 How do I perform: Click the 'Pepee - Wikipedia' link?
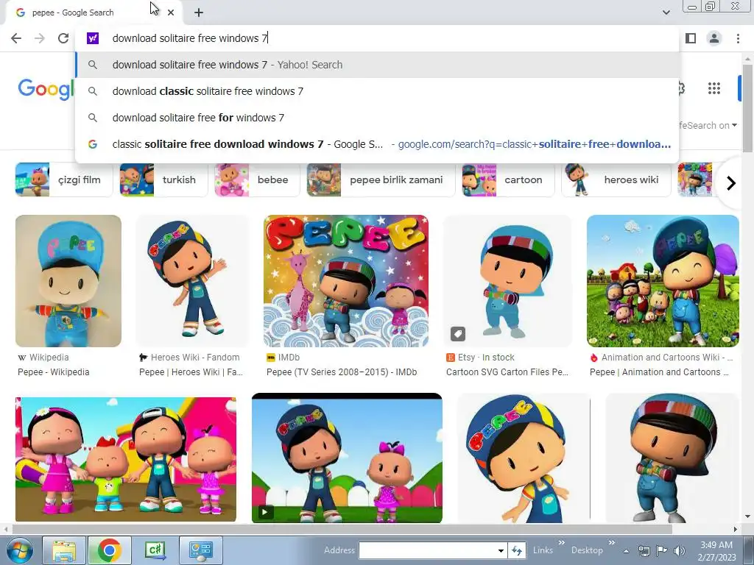coord(53,372)
